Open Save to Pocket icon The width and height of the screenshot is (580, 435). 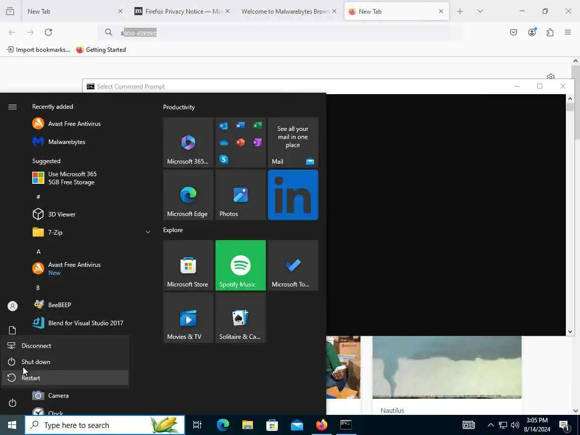point(514,33)
